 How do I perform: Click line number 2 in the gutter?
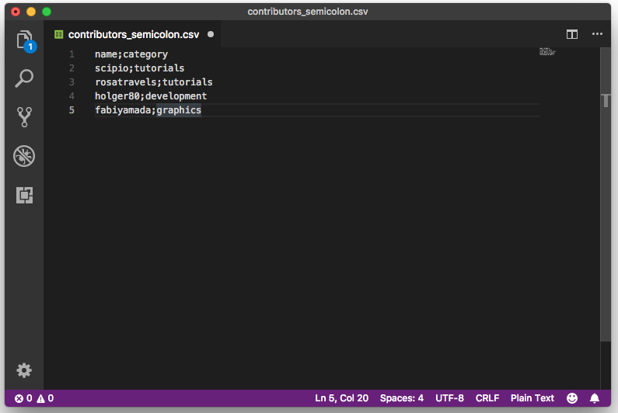coord(72,68)
